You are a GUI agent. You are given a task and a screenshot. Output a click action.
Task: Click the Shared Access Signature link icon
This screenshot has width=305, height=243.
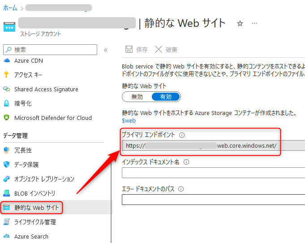pyautogui.click(x=7, y=89)
